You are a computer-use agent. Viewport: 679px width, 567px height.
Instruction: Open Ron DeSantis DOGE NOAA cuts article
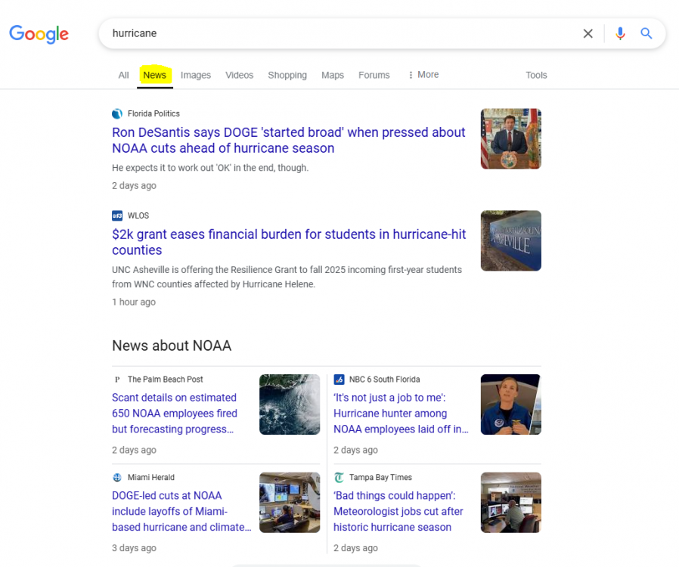pos(288,140)
